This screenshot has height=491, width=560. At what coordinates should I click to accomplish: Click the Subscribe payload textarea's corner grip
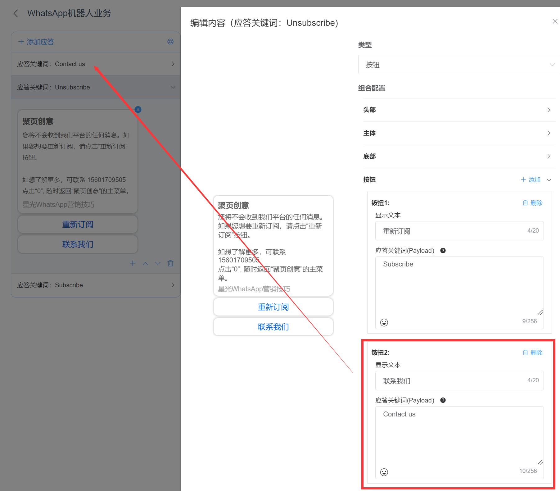tap(540, 312)
